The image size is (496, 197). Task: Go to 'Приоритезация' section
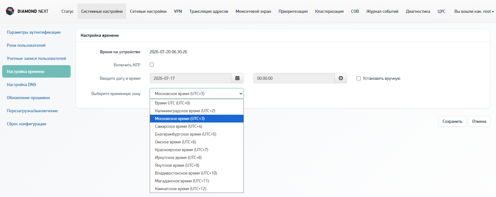293,11
